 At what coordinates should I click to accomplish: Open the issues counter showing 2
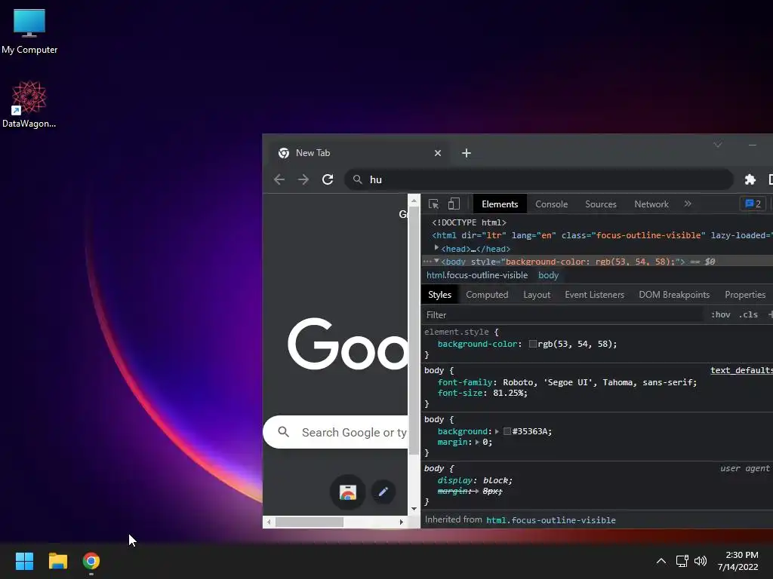[753, 204]
